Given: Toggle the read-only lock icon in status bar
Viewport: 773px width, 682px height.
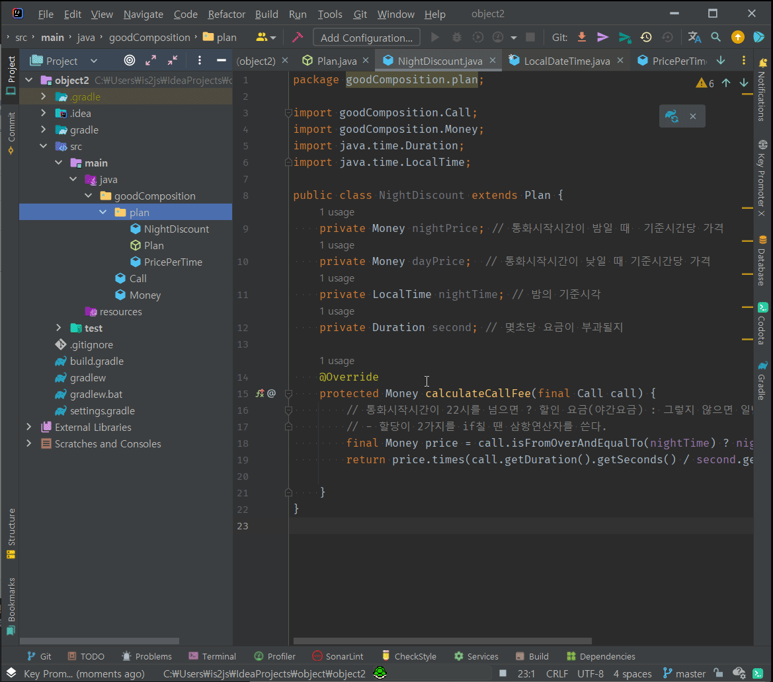Looking at the screenshot, I should click(719, 674).
